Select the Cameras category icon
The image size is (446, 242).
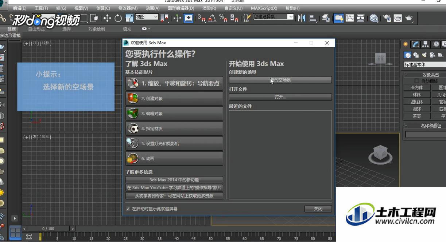pyautogui.click(x=433, y=55)
